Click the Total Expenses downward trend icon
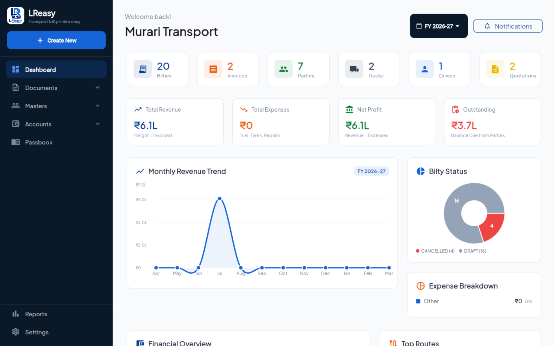 click(244, 109)
